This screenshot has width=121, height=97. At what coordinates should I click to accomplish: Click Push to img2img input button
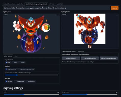(90, 58)
